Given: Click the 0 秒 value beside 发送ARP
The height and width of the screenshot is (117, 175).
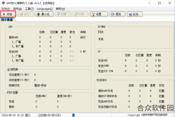Looking at the screenshot, I should (x=83, y=52).
